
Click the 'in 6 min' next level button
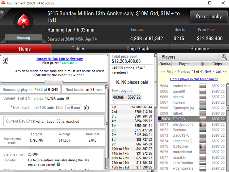(73, 108)
